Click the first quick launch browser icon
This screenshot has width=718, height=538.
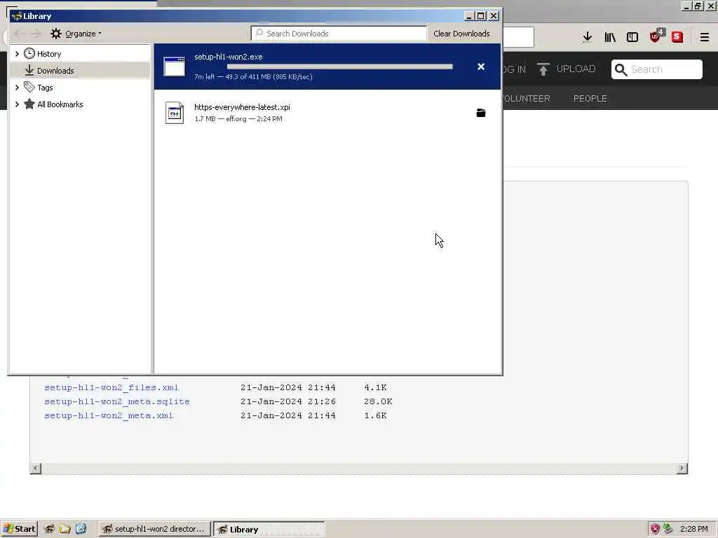point(49,529)
